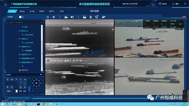Viewport: 189px width, 106px height.
Task: Click the PTZ zoom out minus button
Action: (40, 91)
